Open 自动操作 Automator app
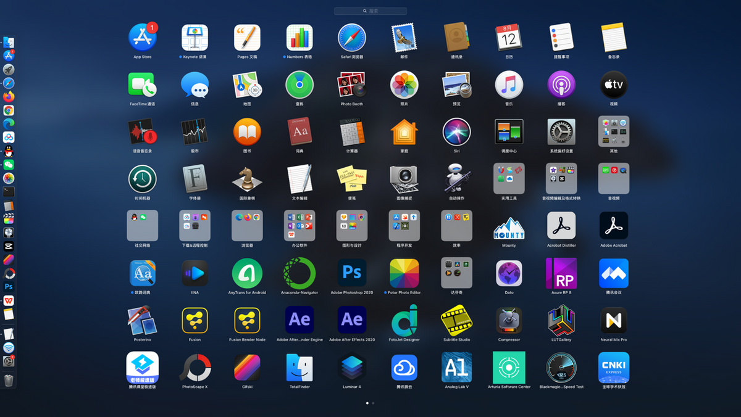 [456, 179]
